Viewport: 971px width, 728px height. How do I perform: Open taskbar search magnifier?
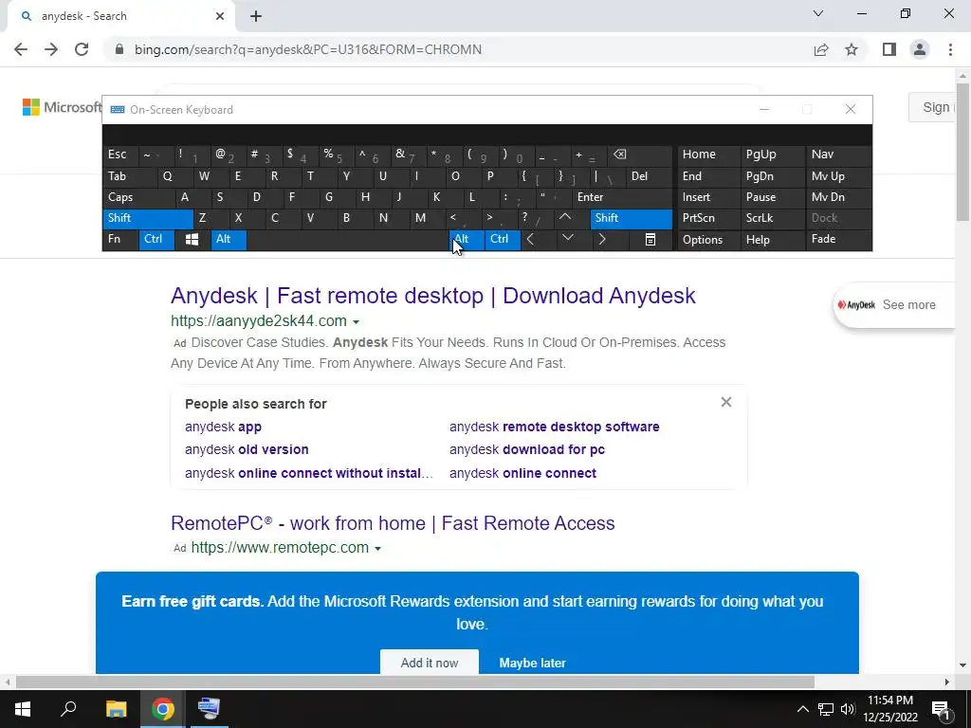pos(68,708)
